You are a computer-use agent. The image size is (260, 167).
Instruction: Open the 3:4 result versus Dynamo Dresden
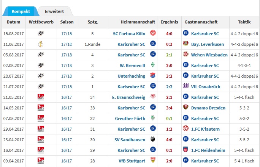pyautogui.click(x=169, y=108)
